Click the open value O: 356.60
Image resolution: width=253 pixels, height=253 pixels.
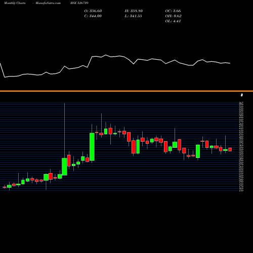93,11
